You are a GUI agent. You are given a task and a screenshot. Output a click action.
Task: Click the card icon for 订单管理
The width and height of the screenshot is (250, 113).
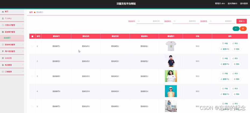coord(3,72)
